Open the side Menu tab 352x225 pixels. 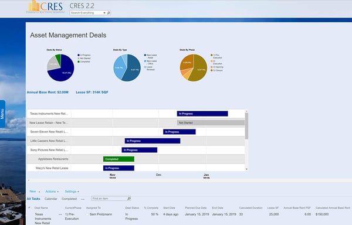tap(2, 114)
